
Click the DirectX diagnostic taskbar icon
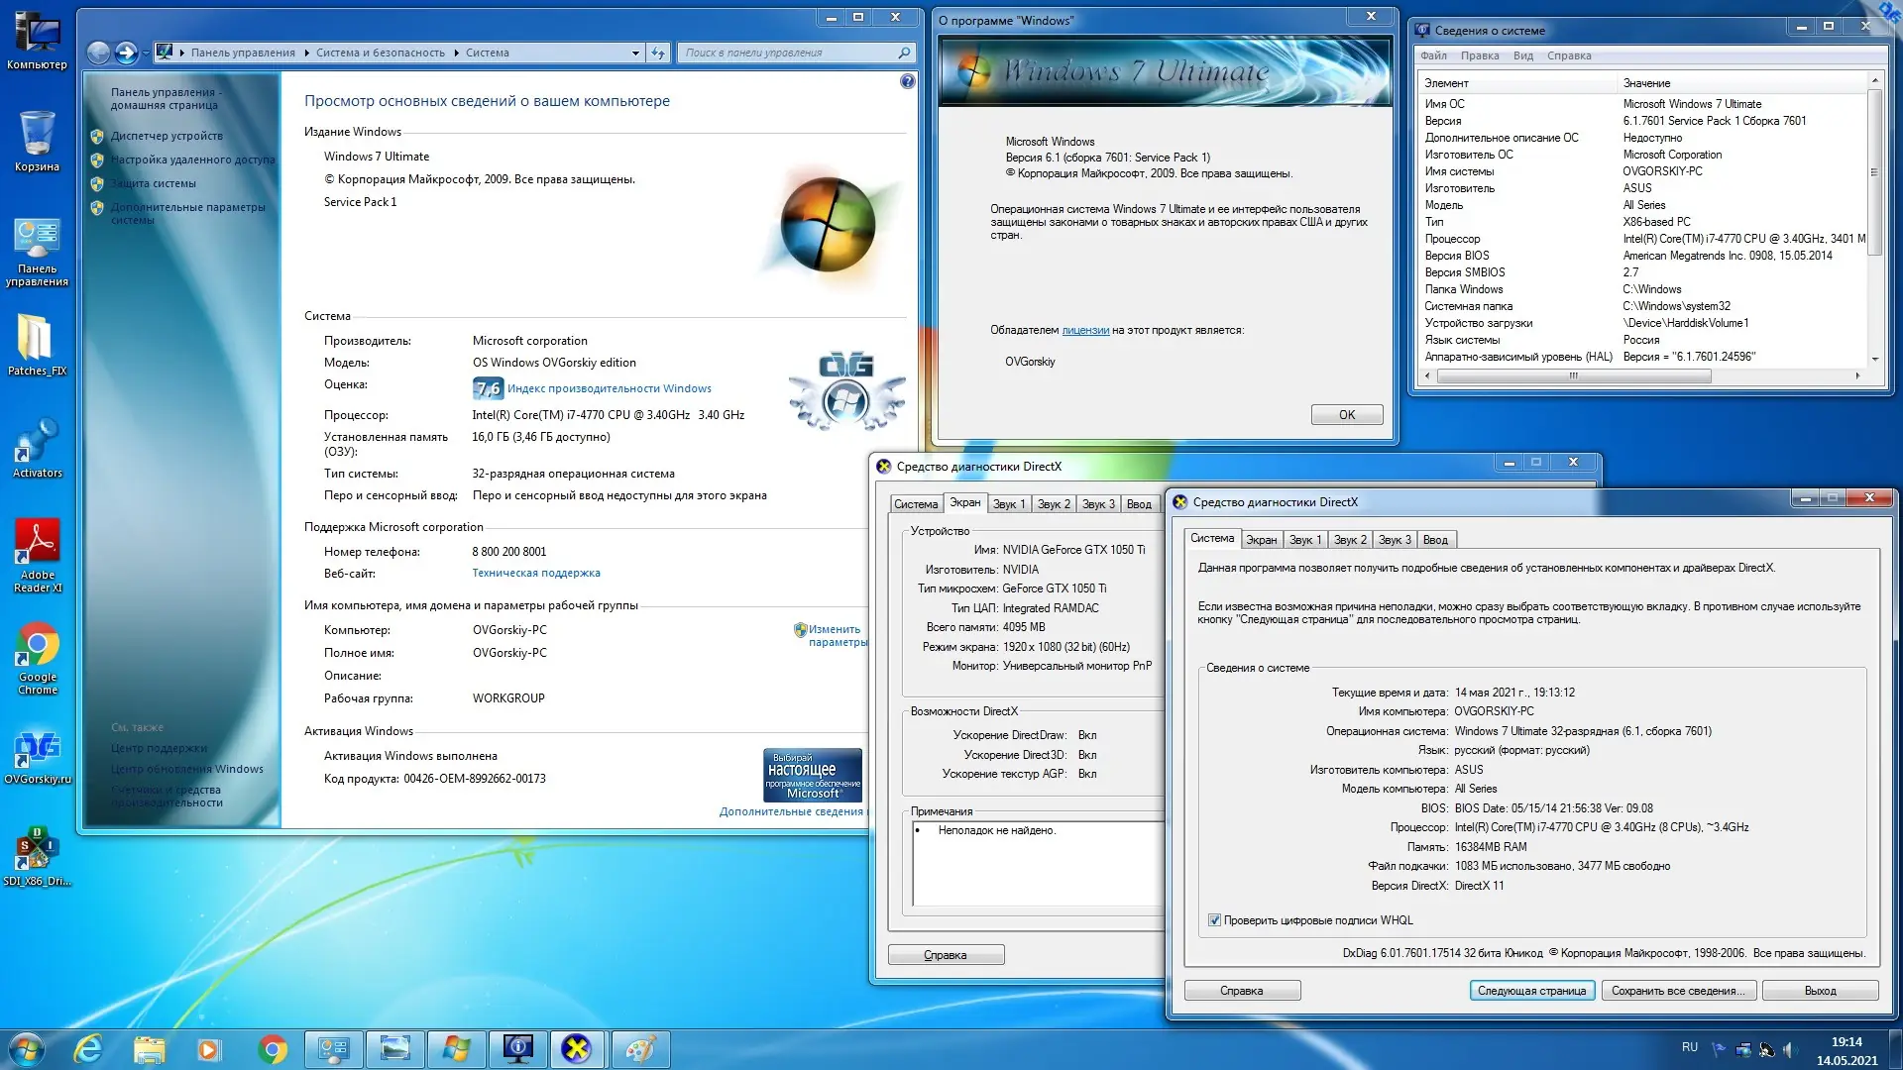pyautogui.click(x=576, y=1048)
